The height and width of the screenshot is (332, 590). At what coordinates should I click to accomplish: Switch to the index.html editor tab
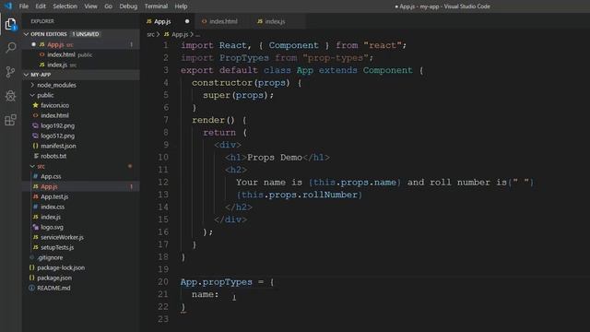tap(223, 21)
